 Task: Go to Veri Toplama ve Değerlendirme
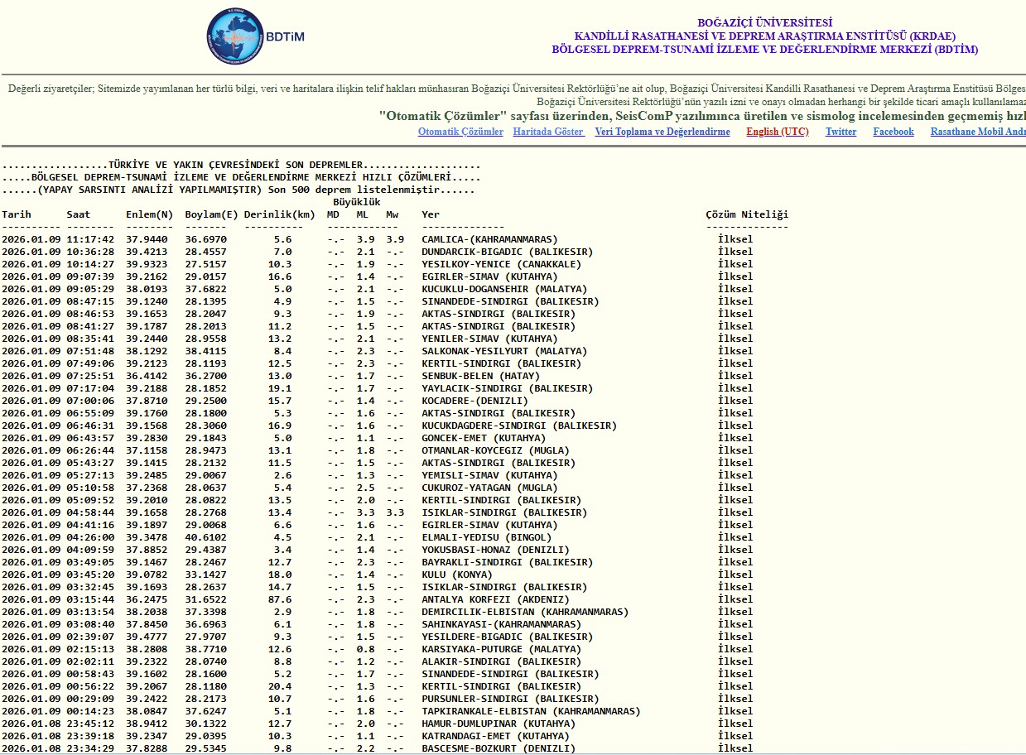662,132
